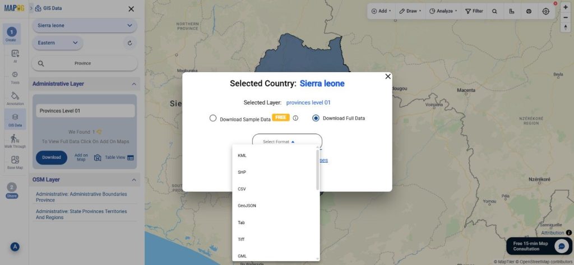Collapse the OSM Layer section
This screenshot has width=574, height=265.
(x=133, y=180)
